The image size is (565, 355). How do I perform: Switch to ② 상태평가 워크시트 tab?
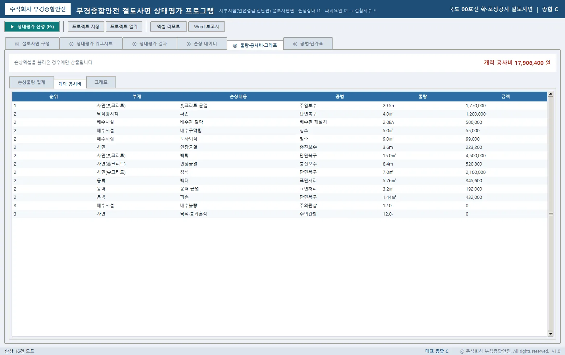(x=91, y=43)
